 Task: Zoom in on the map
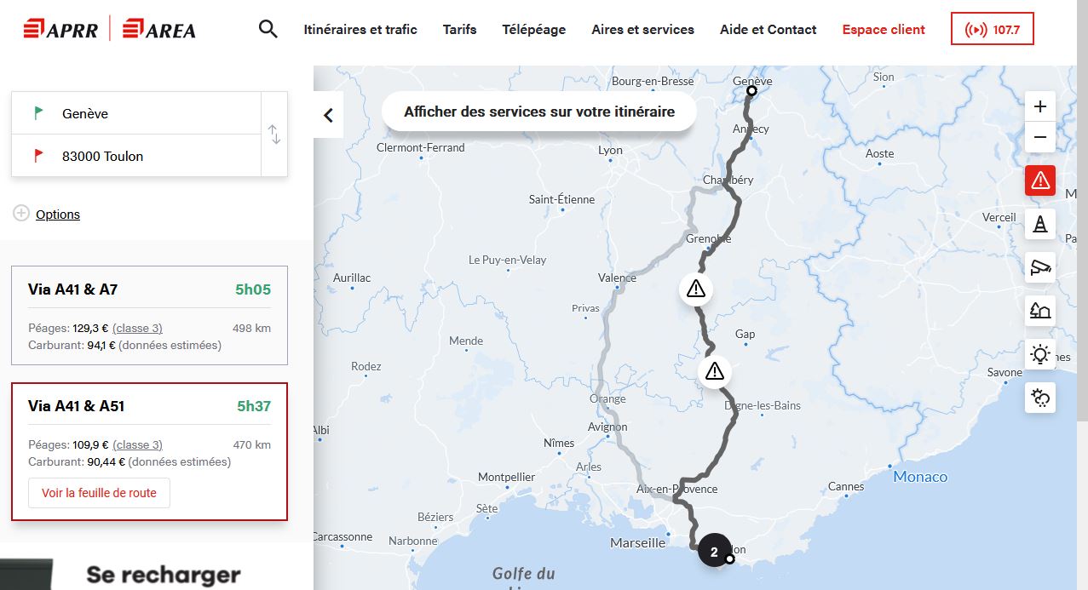tap(1039, 107)
